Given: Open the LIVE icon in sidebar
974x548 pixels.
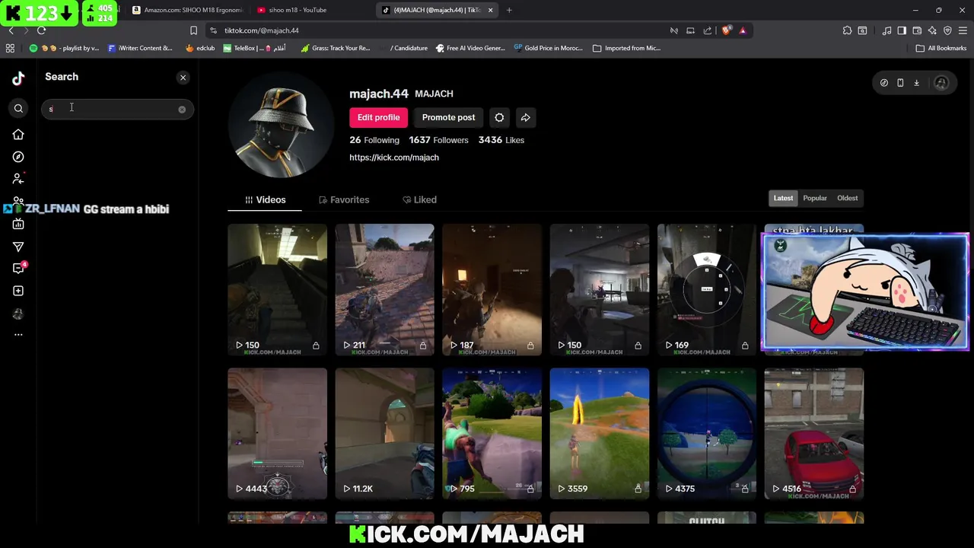Looking at the screenshot, I should point(18,224).
